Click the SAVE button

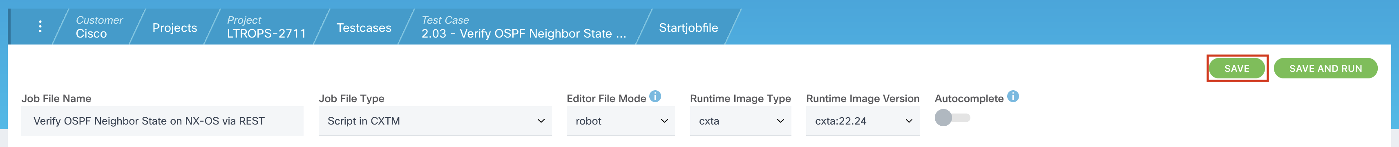pos(1237,68)
